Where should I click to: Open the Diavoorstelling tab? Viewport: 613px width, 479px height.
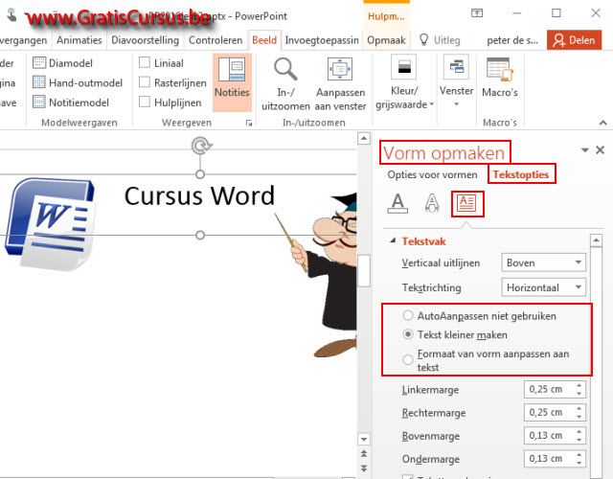pos(145,40)
